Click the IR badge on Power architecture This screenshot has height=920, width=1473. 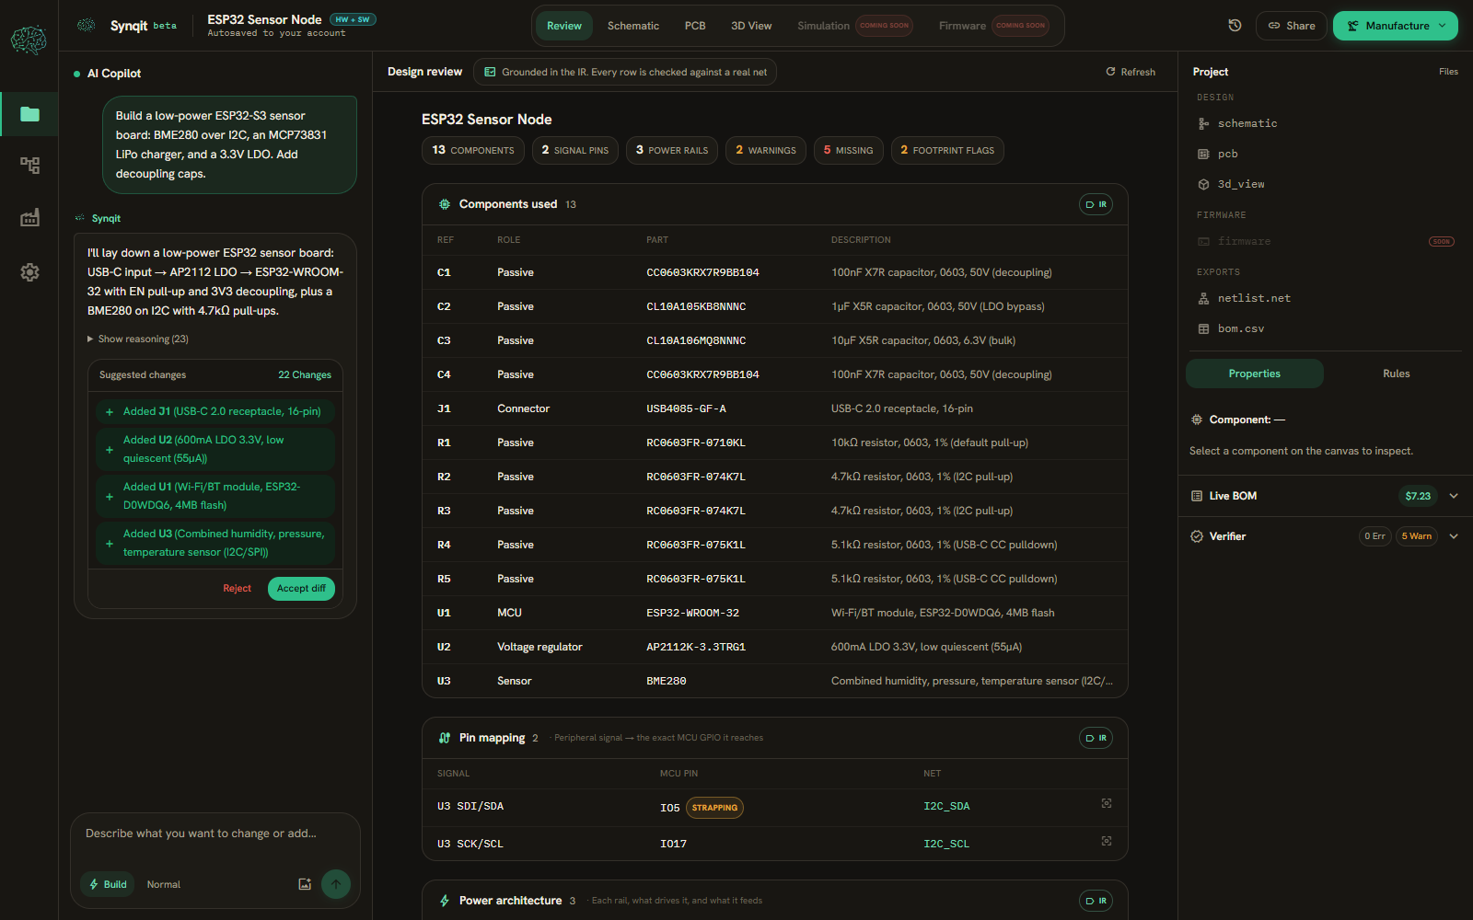(x=1096, y=901)
